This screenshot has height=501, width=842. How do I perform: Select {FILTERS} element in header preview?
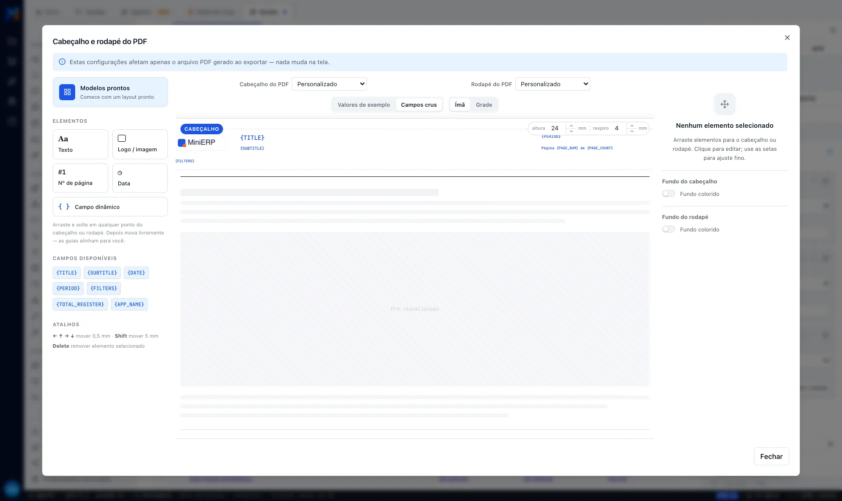coord(185,161)
